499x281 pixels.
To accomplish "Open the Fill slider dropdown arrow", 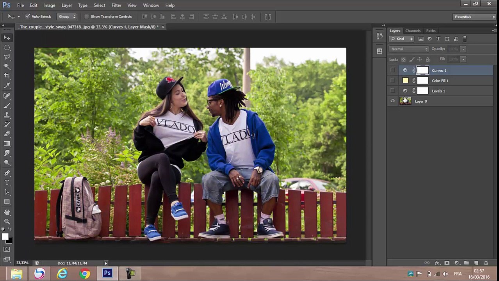I will (x=463, y=59).
